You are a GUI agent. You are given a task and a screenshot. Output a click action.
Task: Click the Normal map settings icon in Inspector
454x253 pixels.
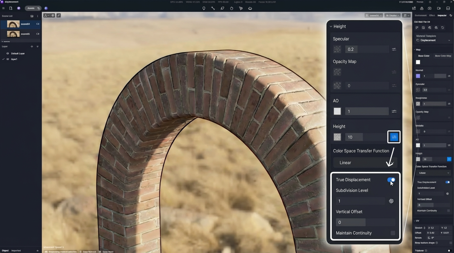449,76
